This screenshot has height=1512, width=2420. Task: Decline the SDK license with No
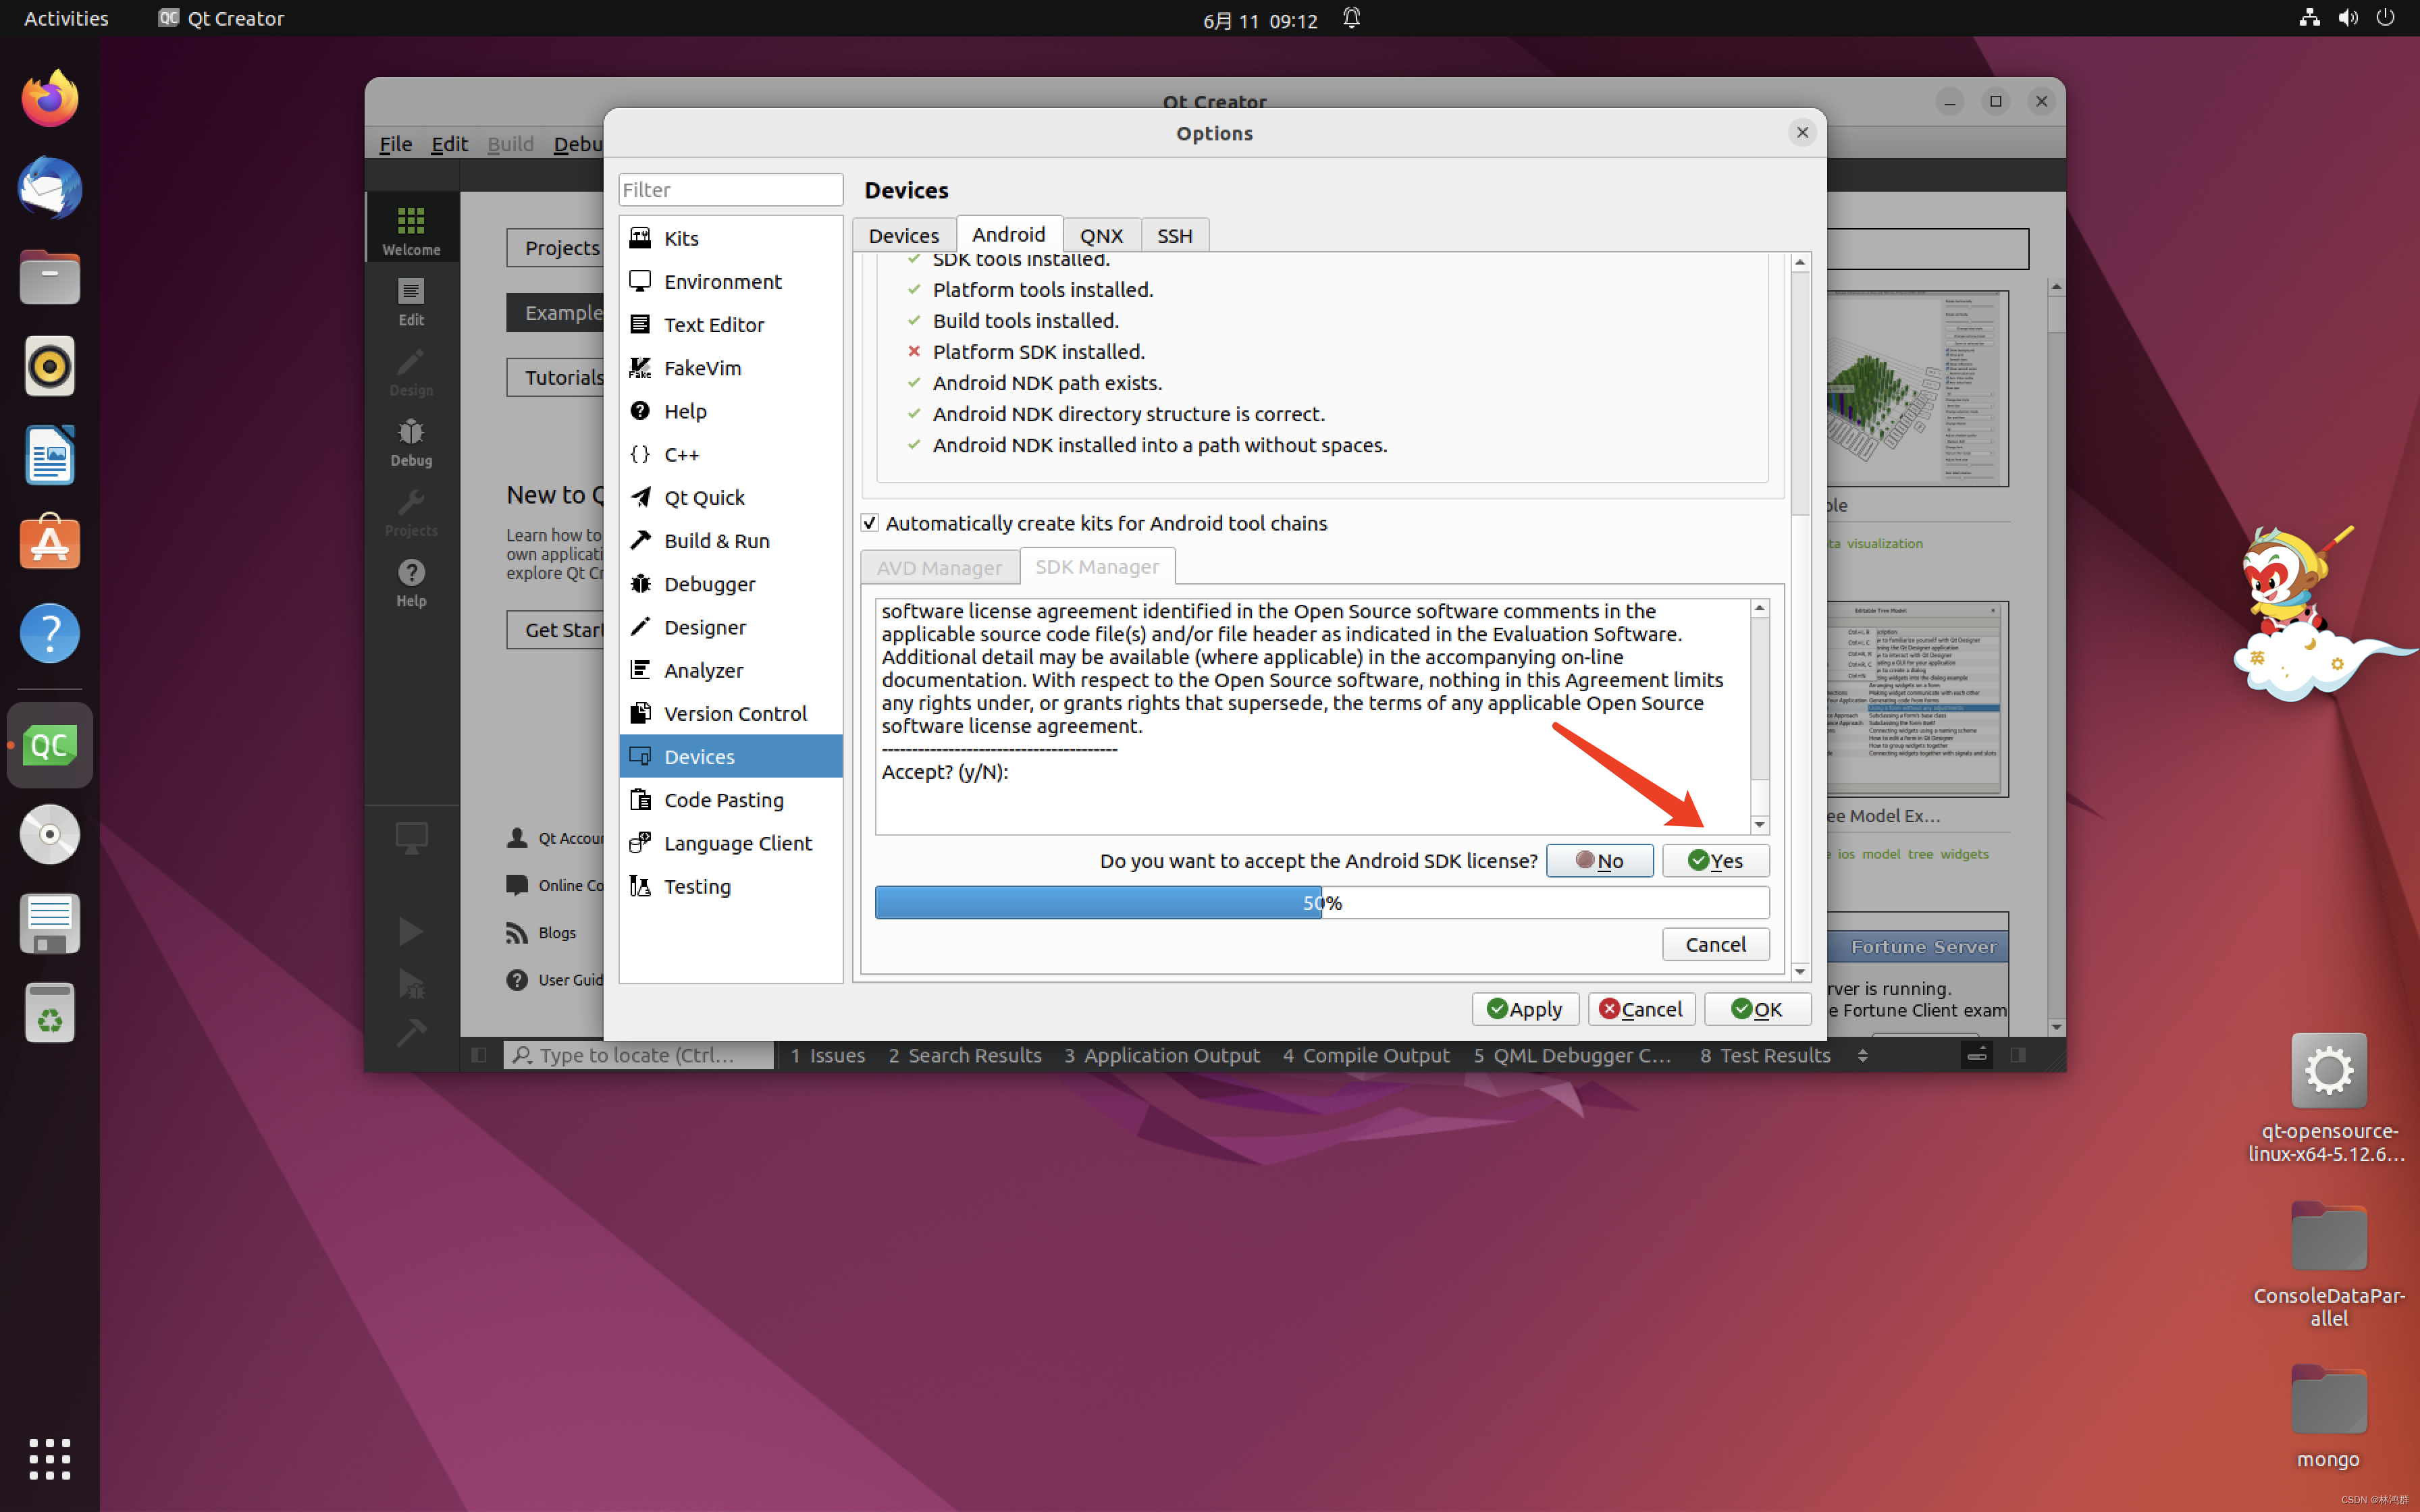pos(1599,861)
